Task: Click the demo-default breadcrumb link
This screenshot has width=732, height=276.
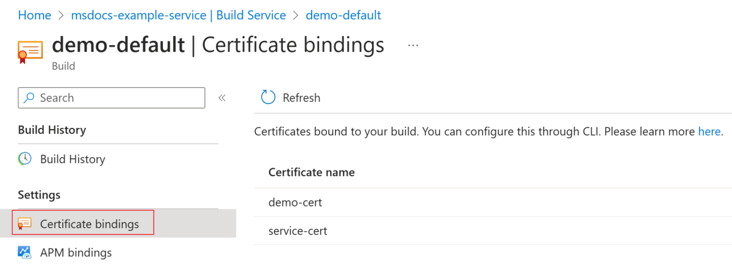Action: [x=343, y=15]
